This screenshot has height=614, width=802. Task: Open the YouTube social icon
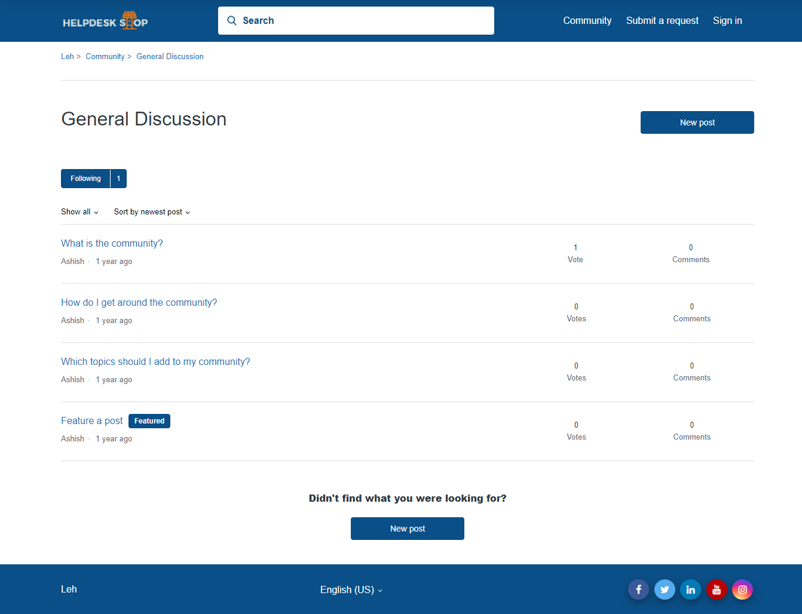(717, 590)
